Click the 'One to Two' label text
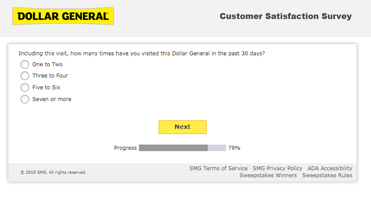Screen dimensions: 371x199 47,64
